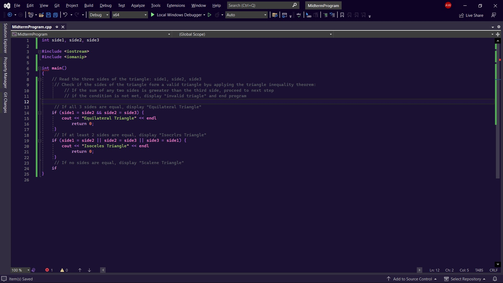Click the Live Share button
Image resolution: width=503 pixels, height=283 pixels.
pyautogui.click(x=471, y=15)
